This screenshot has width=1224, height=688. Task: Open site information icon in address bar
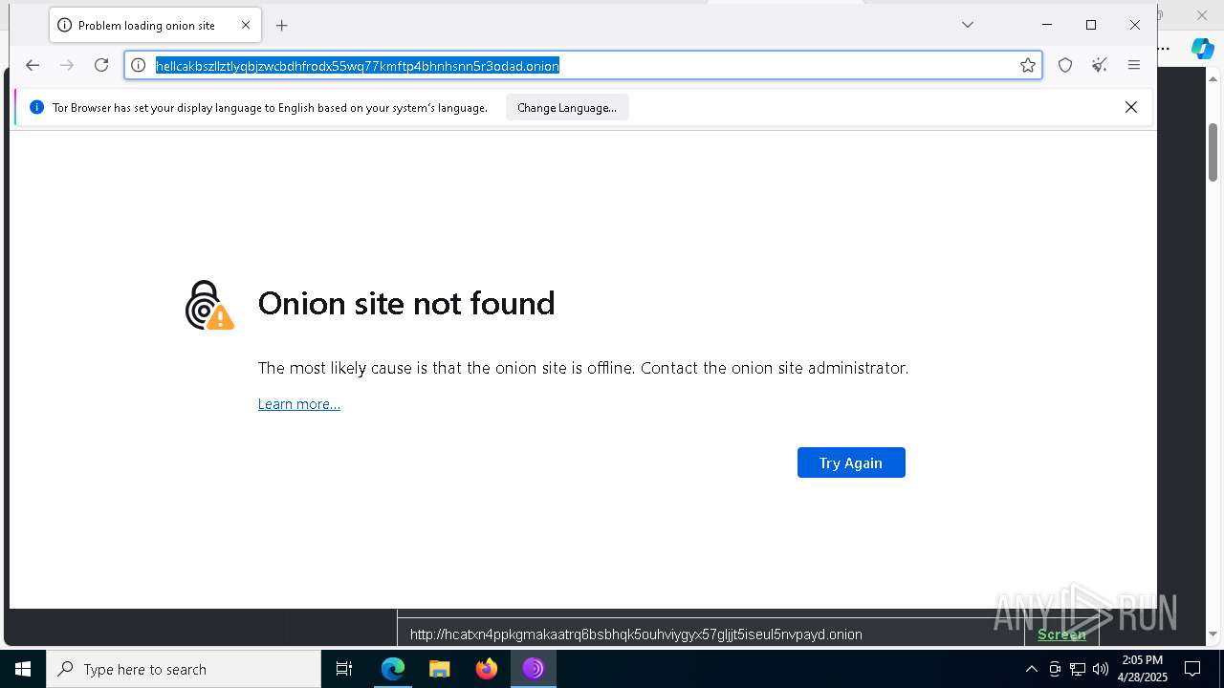click(x=138, y=65)
